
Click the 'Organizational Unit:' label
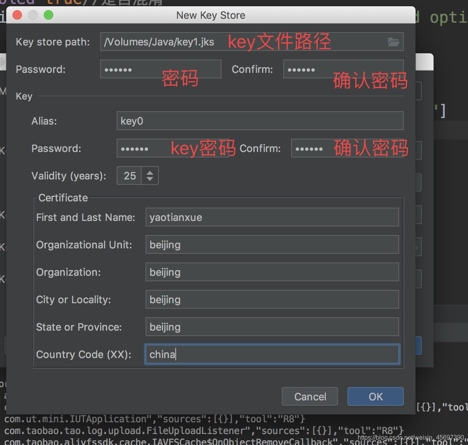coord(84,245)
